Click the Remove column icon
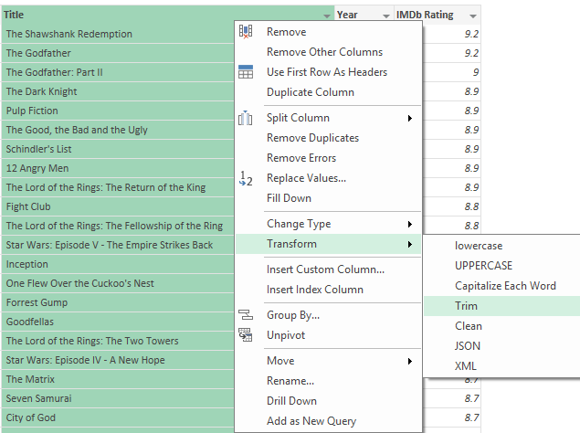Screen dimensions: 580x433 (x=246, y=32)
